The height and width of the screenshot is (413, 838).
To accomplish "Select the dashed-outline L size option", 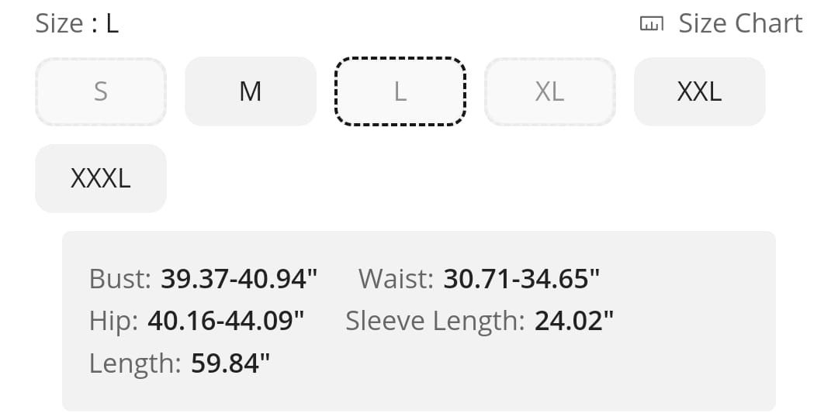I will tap(400, 91).
